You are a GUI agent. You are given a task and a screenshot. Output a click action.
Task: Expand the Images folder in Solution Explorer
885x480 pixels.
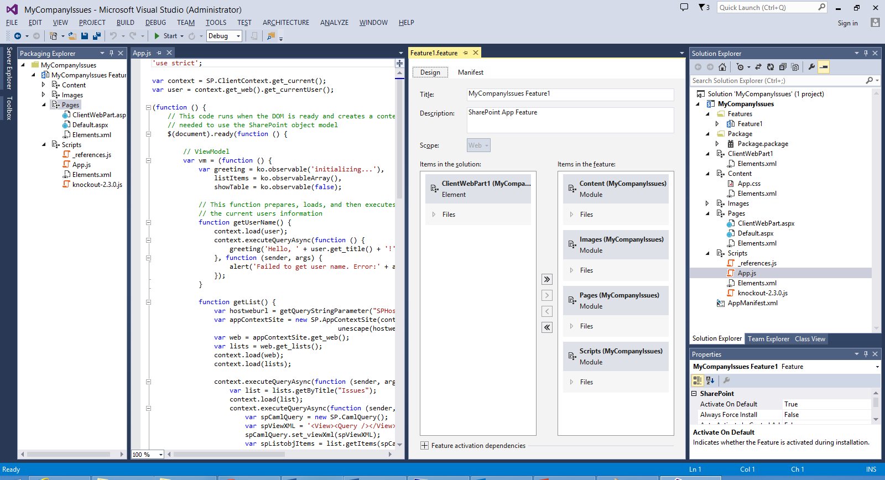click(x=707, y=204)
